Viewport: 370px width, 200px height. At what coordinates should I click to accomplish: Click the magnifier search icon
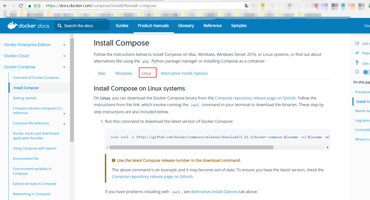pyautogui.click(x=60, y=26)
